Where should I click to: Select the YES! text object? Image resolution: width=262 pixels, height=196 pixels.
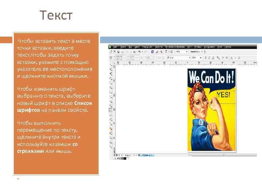223,95
